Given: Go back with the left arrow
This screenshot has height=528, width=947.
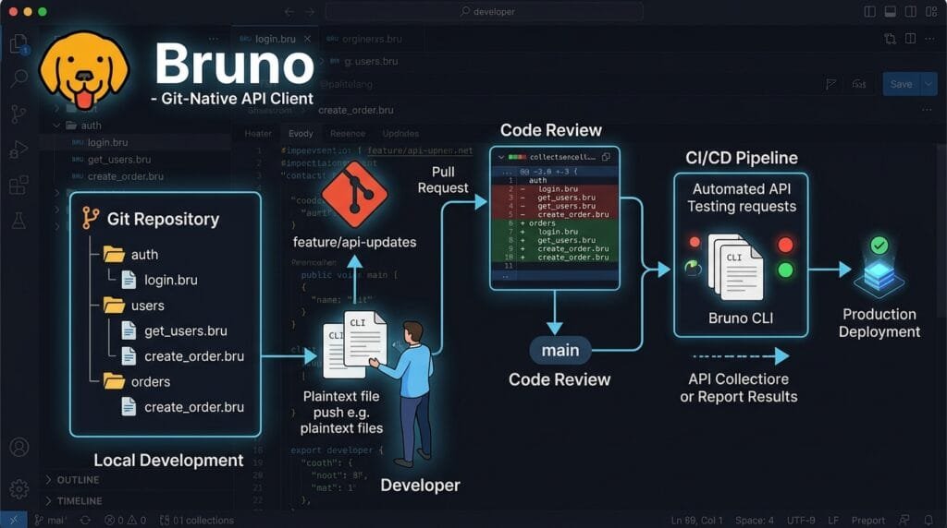Looking at the screenshot, I should click(289, 11).
